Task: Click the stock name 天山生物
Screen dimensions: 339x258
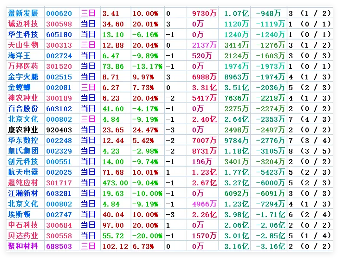Action: pos(23,45)
